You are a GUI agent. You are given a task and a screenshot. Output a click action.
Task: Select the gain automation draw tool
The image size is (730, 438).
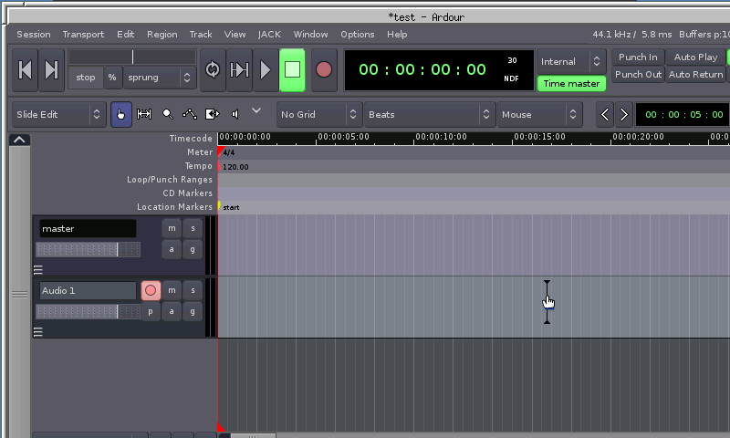pos(190,114)
